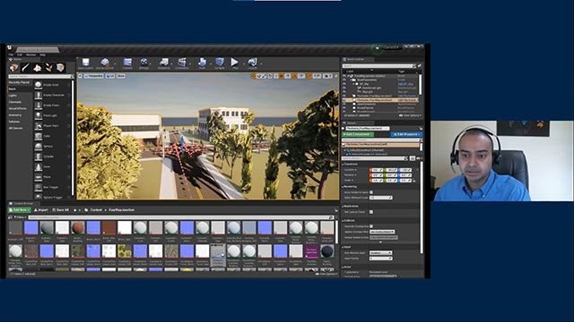Open the Auto Receive Input dropdown
The image size is (574, 322).
tap(380, 252)
